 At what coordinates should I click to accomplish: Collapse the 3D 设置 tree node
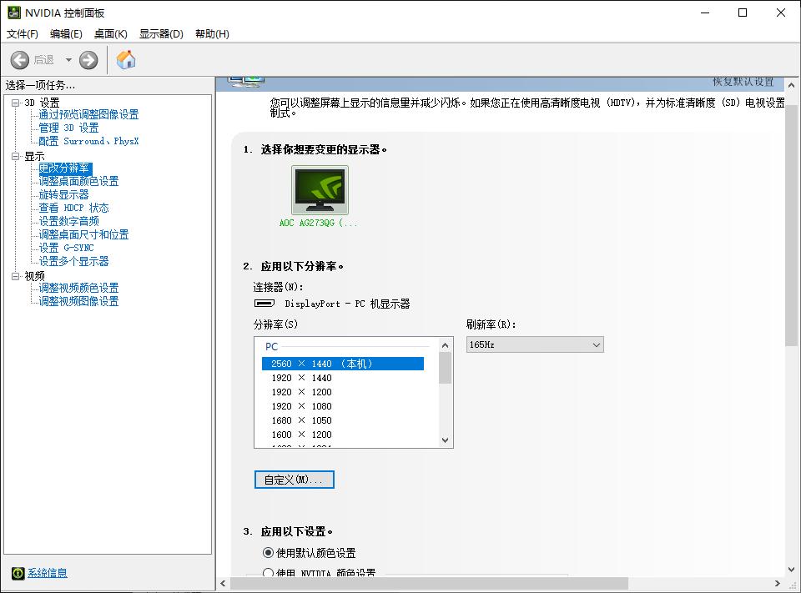(x=16, y=103)
